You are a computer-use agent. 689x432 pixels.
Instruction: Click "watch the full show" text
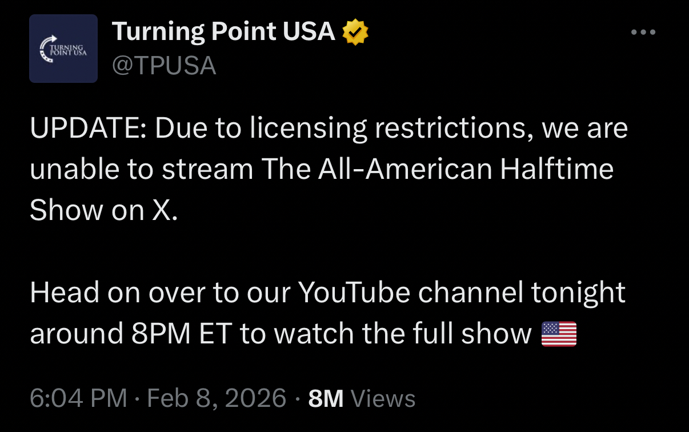point(402,334)
